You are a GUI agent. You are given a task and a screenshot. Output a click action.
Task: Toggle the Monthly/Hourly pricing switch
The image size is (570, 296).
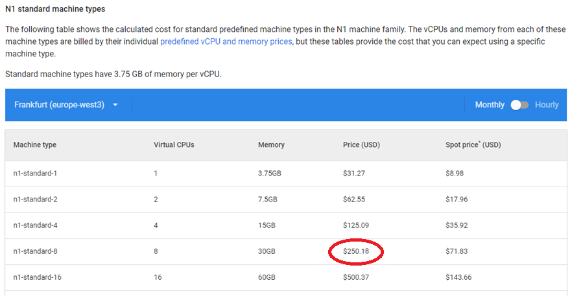pos(519,105)
